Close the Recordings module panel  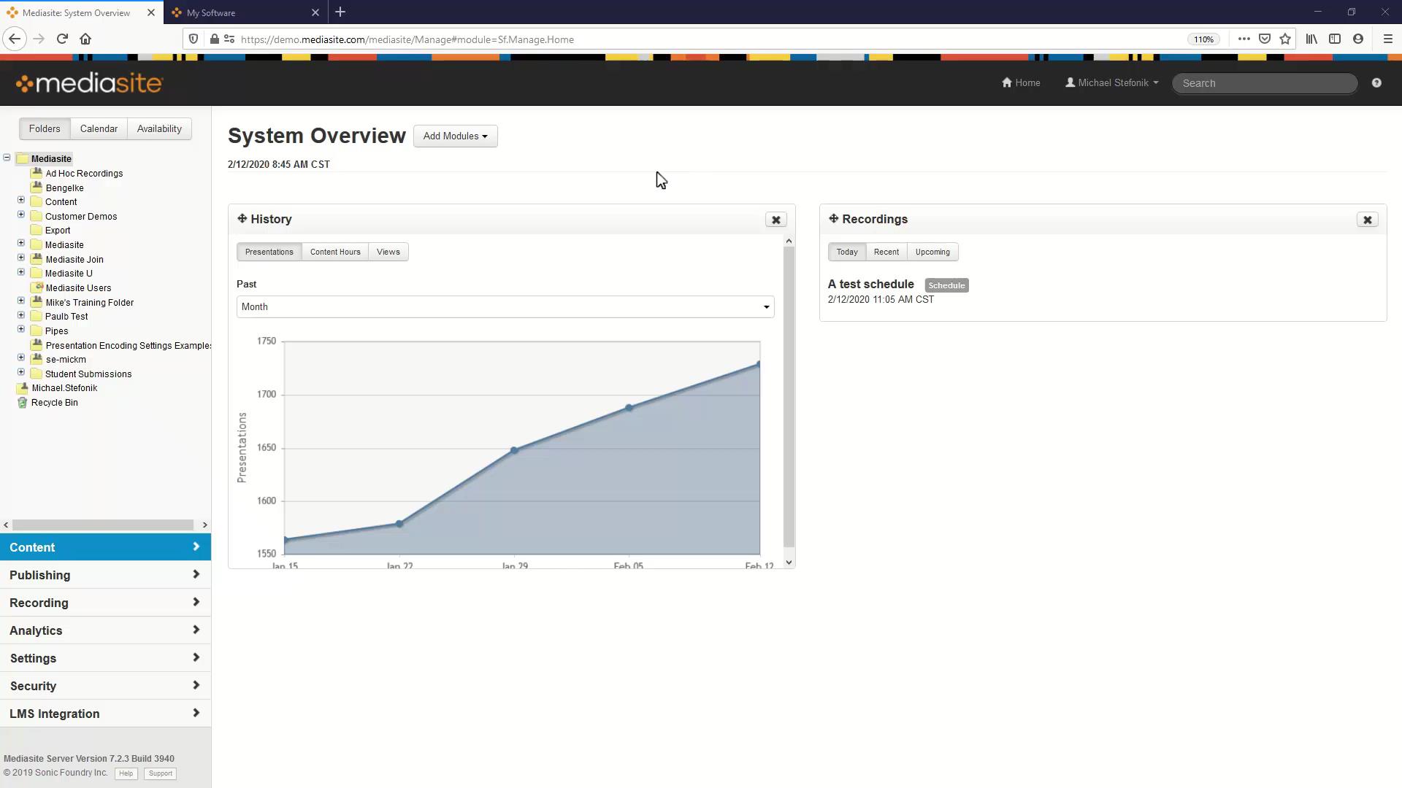point(1367,220)
